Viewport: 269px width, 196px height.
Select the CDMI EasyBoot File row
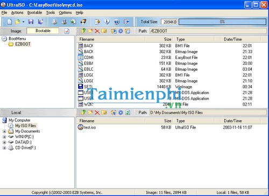point(165,57)
